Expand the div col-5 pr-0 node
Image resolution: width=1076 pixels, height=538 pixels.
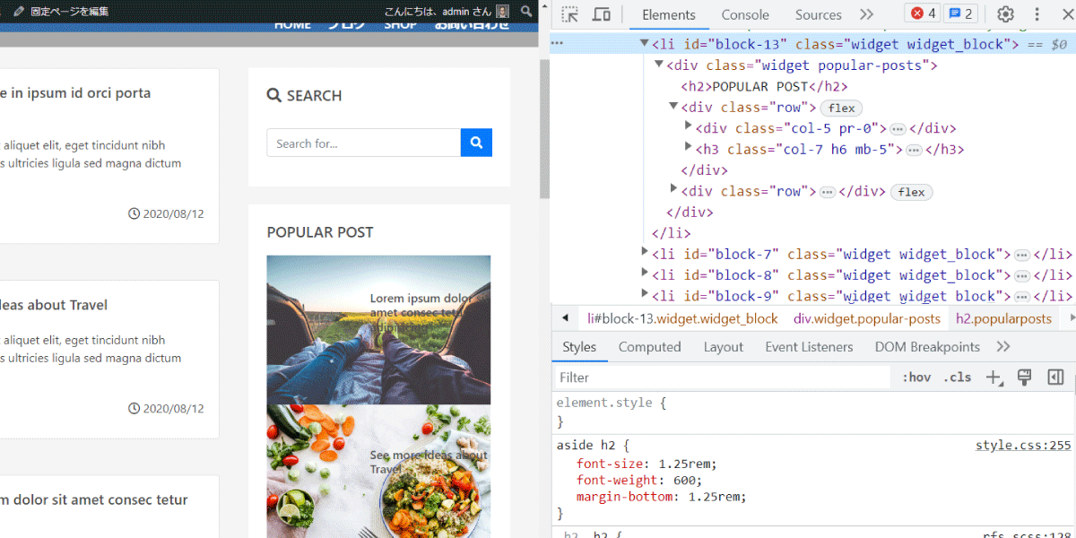pos(688,126)
